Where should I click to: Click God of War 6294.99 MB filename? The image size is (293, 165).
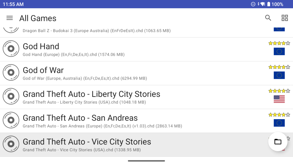click(85, 78)
